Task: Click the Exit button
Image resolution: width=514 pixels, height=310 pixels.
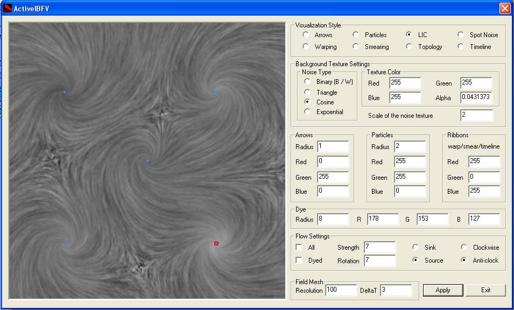Action: (x=485, y=290)
